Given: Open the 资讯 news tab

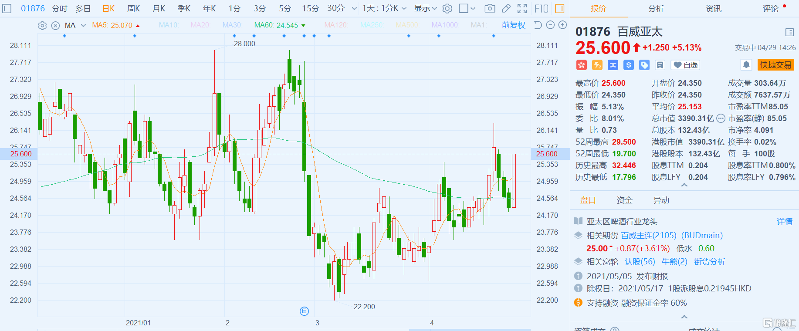Looking at the screenshot, I should coord(713,8).
